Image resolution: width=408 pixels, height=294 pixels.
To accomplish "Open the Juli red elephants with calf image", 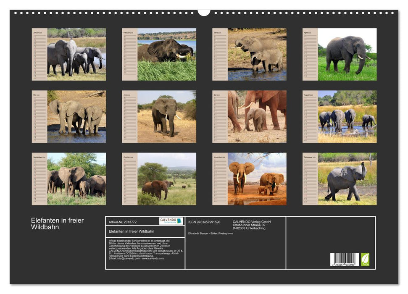I will (x=257, y=116).
